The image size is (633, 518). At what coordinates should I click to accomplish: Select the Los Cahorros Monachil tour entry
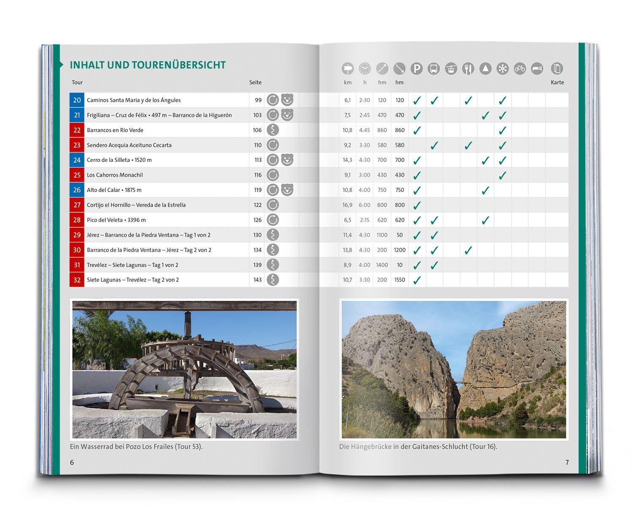click(115, 175)
